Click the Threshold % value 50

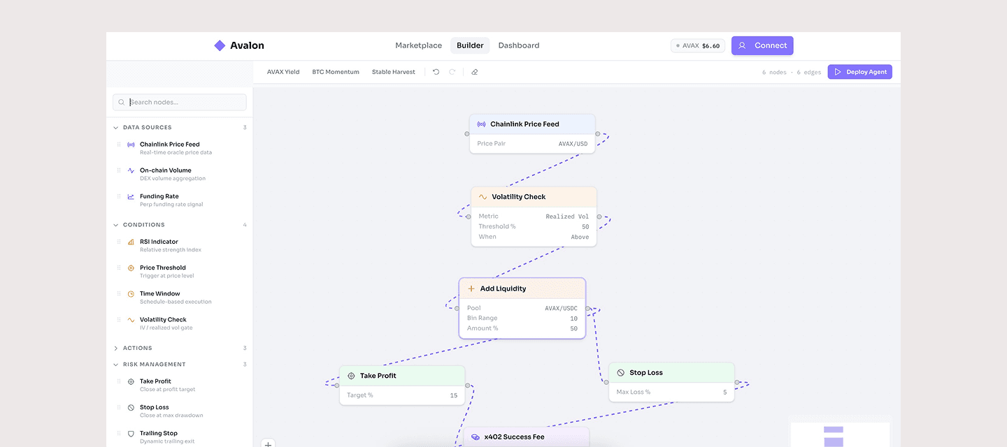(x=585, y=227)
